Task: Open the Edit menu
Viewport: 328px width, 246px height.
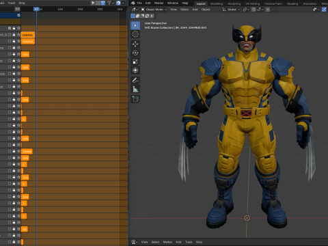Action: click(x=148, y=3)
